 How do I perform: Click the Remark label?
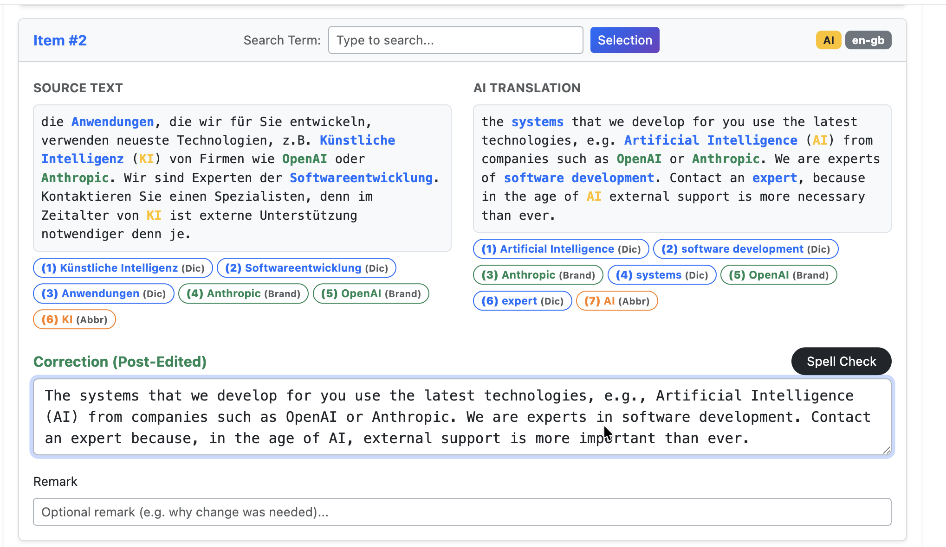tap(55, 482)
